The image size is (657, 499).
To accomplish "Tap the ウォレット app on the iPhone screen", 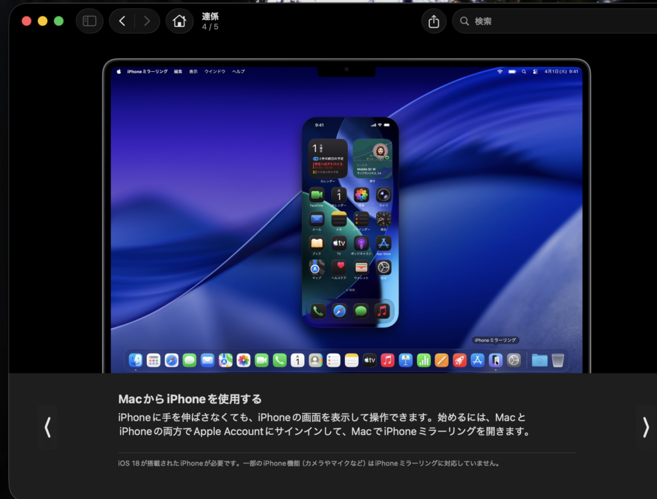I will click(361, 267).
